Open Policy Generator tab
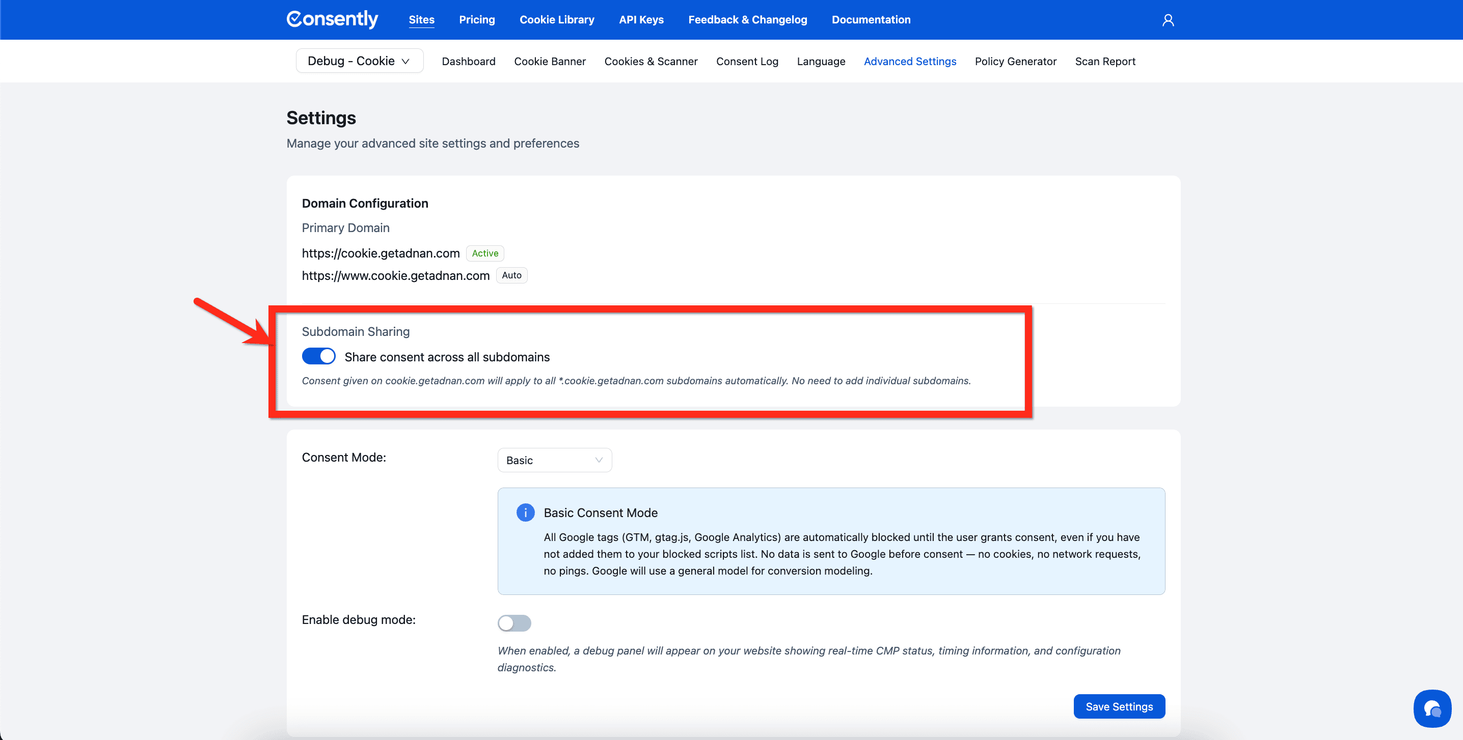This screenshot has width=1463, height=740. pyautogui.click(x=1015, y=61)
